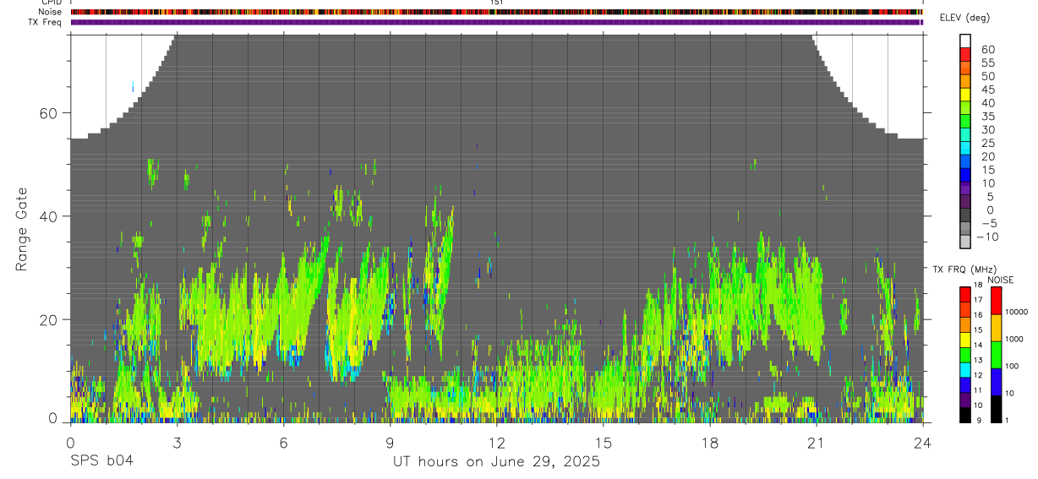
Task: Click the "45" label on the ELEV colorbar
Action: [988, 90]
